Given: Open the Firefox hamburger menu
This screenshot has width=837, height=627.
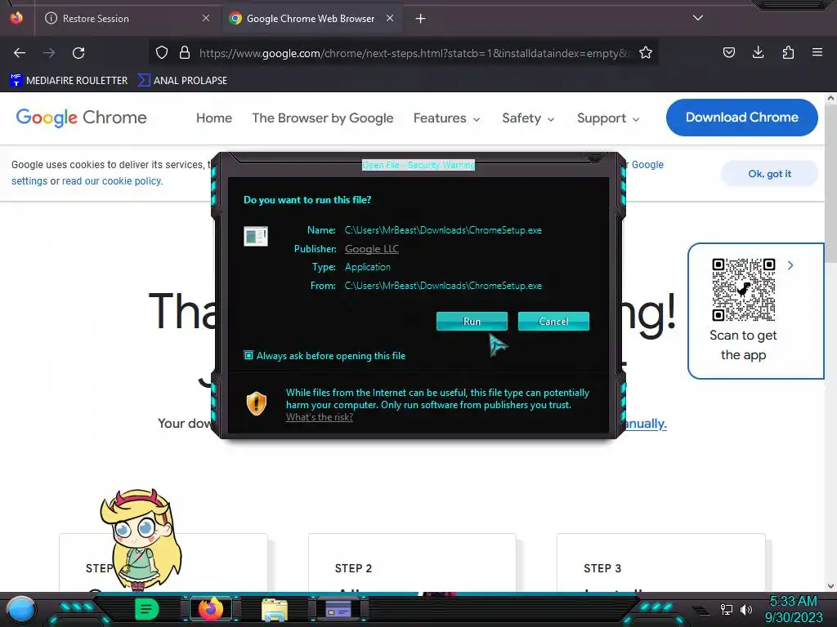Looking at the screenshot, I should pos(817,52).
